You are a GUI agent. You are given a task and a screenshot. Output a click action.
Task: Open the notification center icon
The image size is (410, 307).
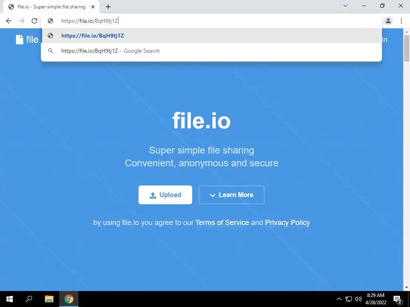pyautogui.click(x=398, y=299)
